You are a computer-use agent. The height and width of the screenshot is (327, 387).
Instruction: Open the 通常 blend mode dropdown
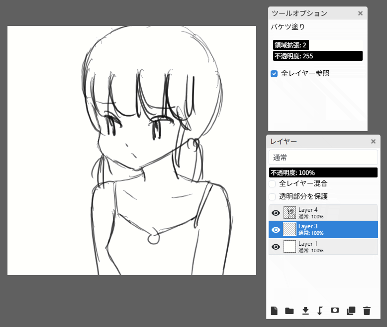[323, 158]
